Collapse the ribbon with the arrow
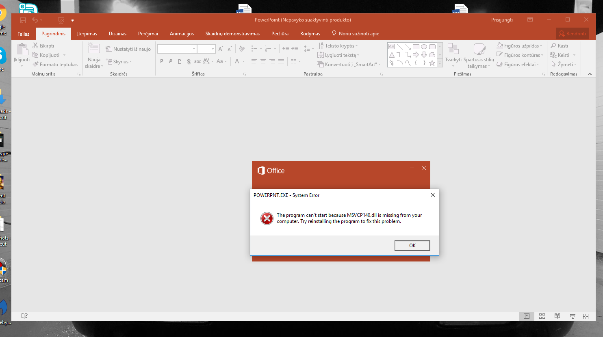The image size is (603, 337). point(590,74)
